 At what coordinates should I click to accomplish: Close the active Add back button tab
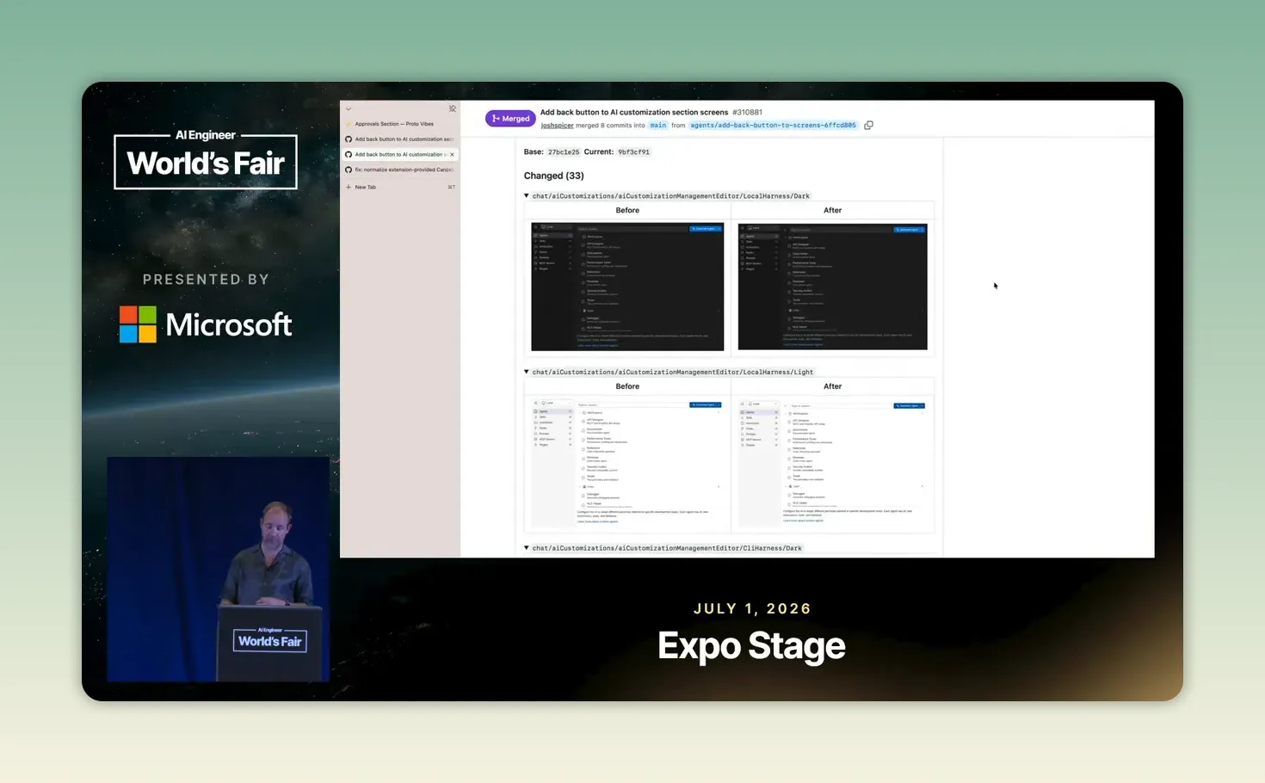[452, 155]
